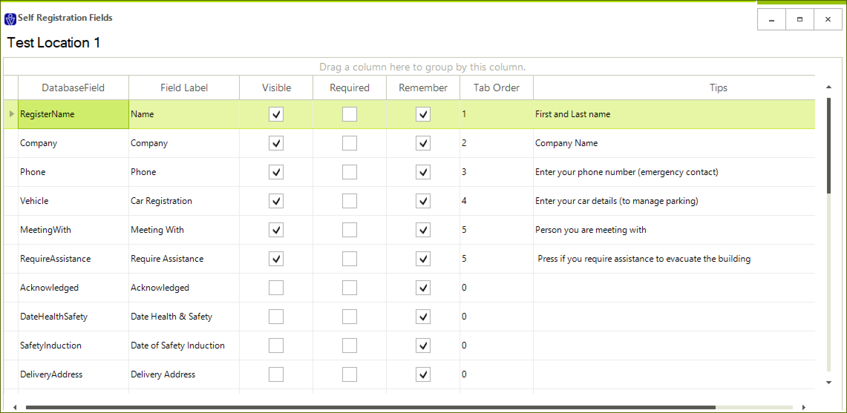Click vertical scrollbar down arrow
Screen dimensions: 847x413
click(828, 382)
